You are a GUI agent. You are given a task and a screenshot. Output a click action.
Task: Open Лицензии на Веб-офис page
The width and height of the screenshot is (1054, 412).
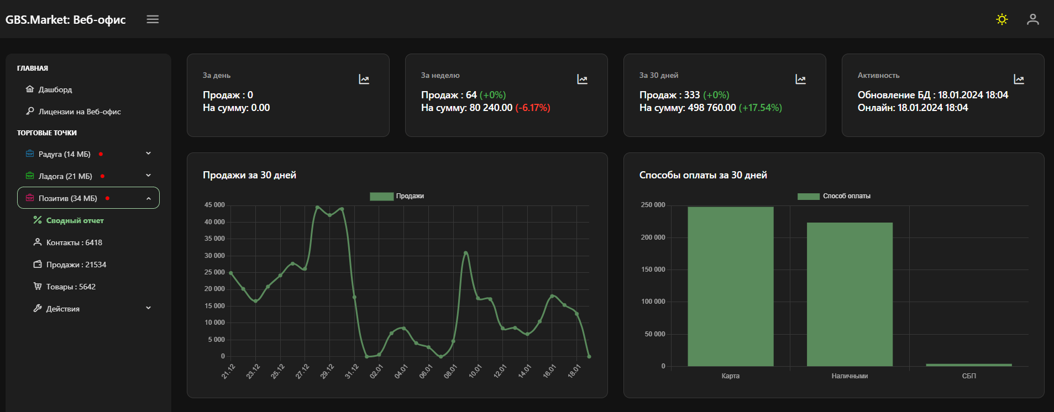pos(79,112)
